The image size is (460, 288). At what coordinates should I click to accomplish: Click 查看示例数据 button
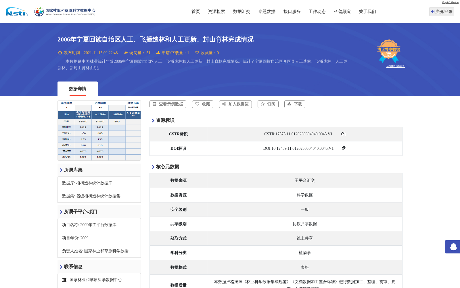point(168,104)
